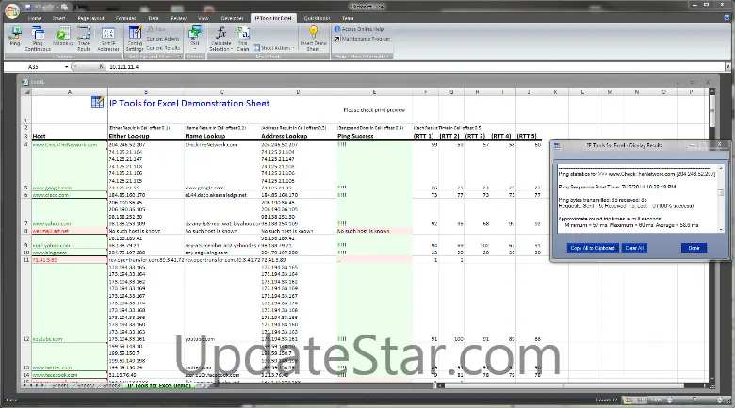Viewport: 735px width, 408px height.
Task: Select the Sheet1 tab
Action: [x=59, y=385]
